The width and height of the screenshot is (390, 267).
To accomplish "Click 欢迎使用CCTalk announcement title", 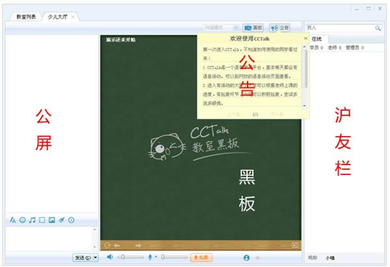I will coord(250,38).
